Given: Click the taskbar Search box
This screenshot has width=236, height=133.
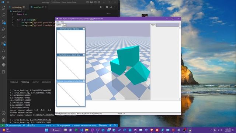Looking at the screenshot, I should coord(56,130).
